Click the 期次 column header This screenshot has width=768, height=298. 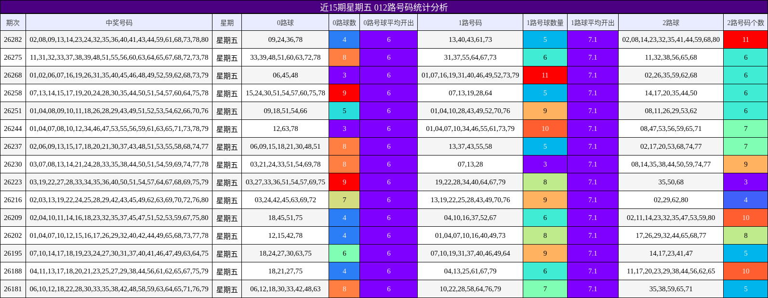tap(13, 23)
